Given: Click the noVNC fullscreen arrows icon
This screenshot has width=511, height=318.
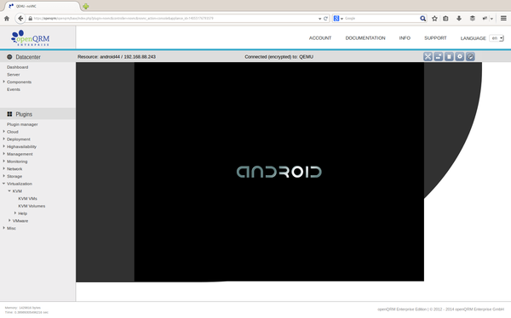Looking at the screenshot, I should [x=428, y=57].
